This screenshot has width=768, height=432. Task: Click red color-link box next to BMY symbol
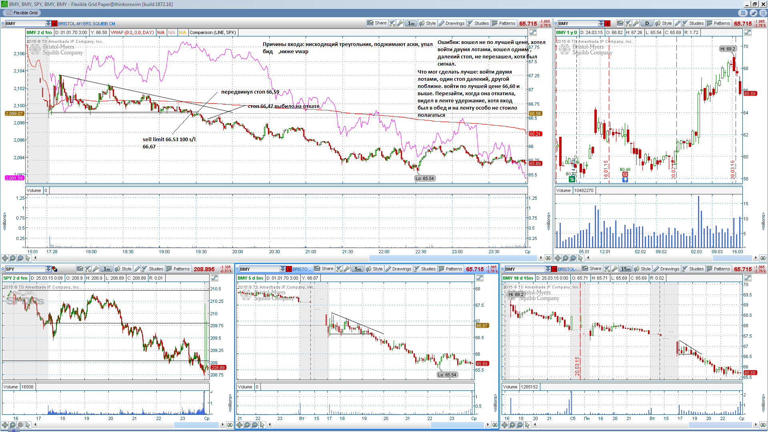click(55, 23)
